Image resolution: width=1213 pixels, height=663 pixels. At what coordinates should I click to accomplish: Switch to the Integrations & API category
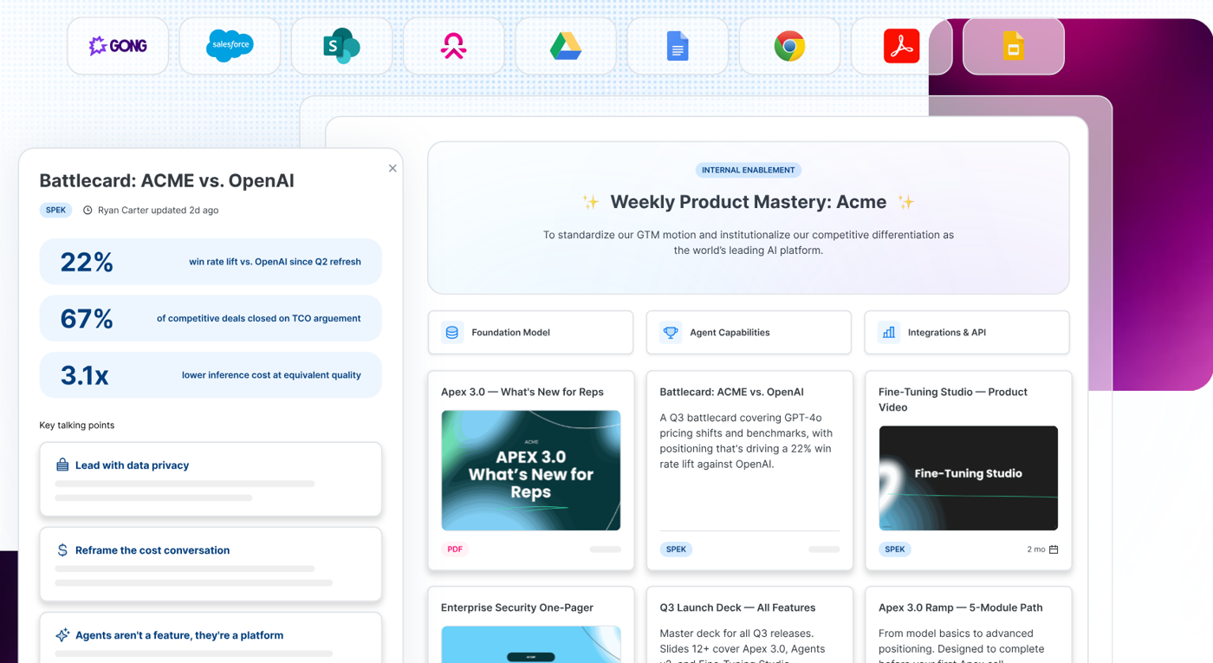tap(967, 333)
